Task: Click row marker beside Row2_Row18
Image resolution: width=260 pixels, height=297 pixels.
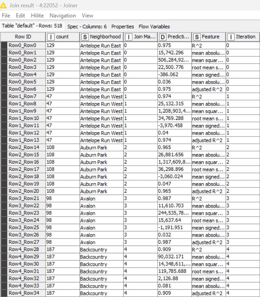Action: pyautogui.click(x=4, y=177)
